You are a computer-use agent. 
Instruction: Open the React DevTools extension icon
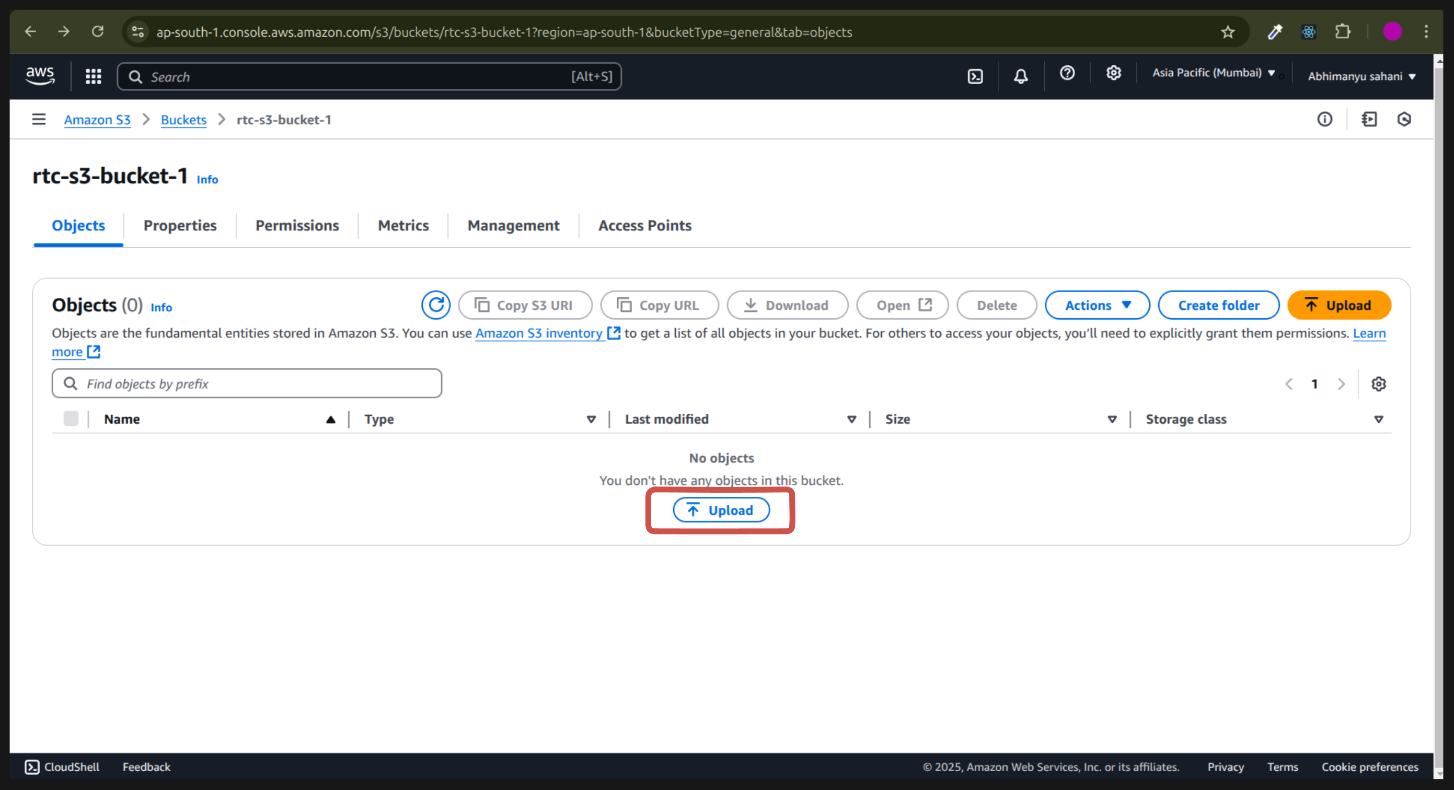pos(1308,32)
